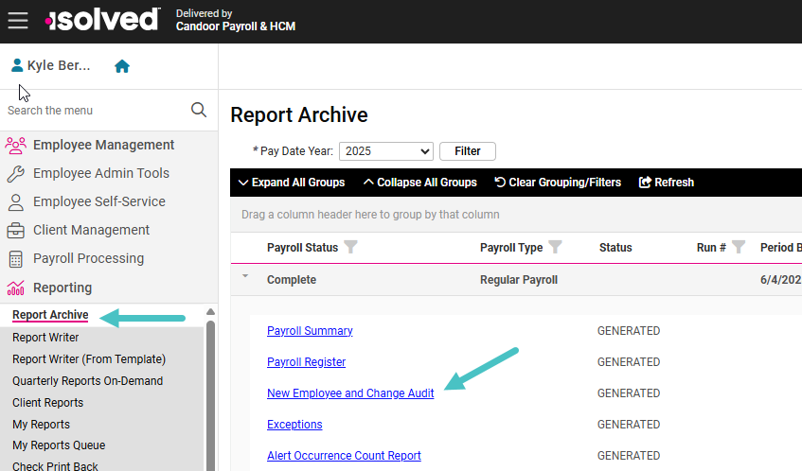Click the Kyle Ber... user profile icon

click(17, 65)
